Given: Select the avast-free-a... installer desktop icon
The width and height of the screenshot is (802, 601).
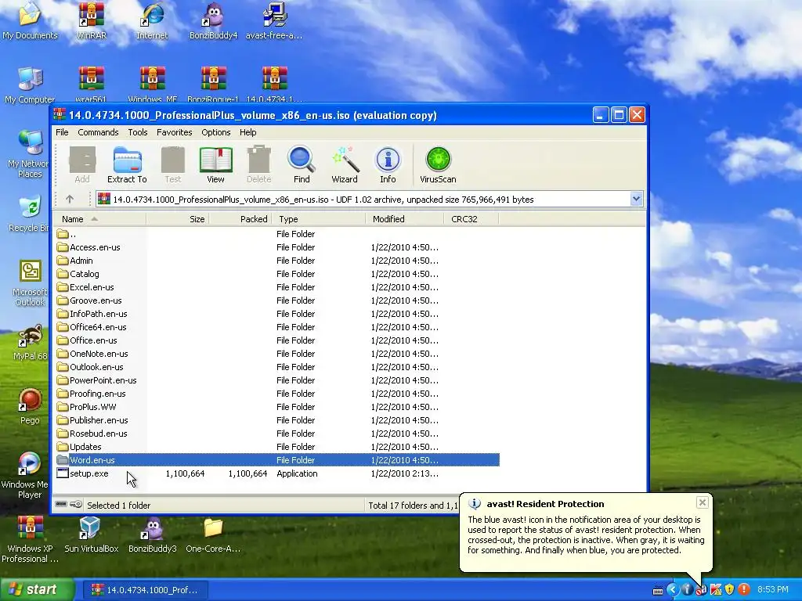Looking at the screenshot, I should click(274, 21).
